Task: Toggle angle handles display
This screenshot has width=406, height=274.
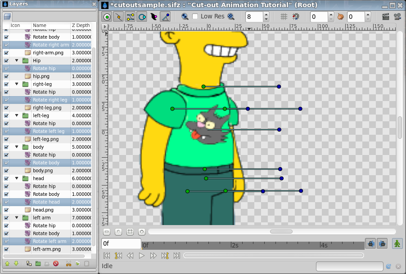Action: click(x=165, y=17)
